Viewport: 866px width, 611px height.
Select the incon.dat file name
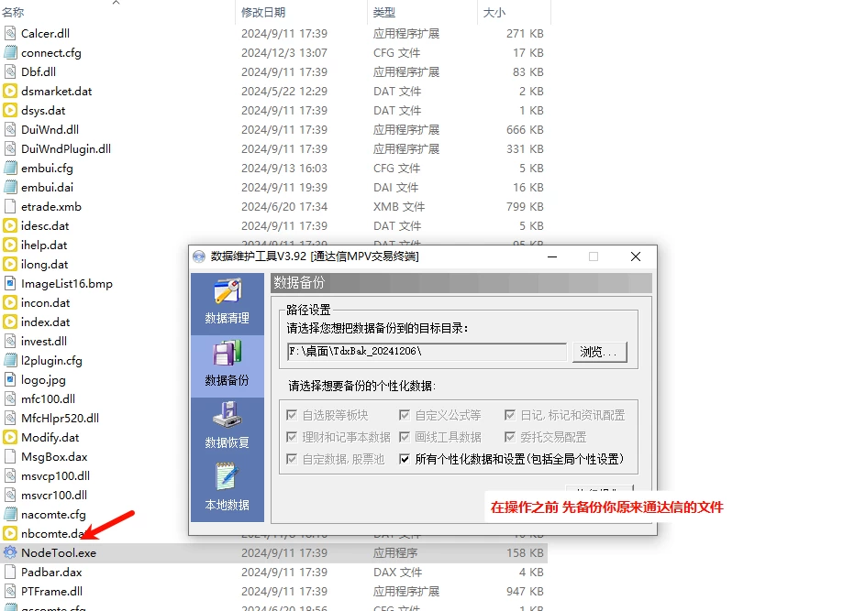(x=45, y=302)
